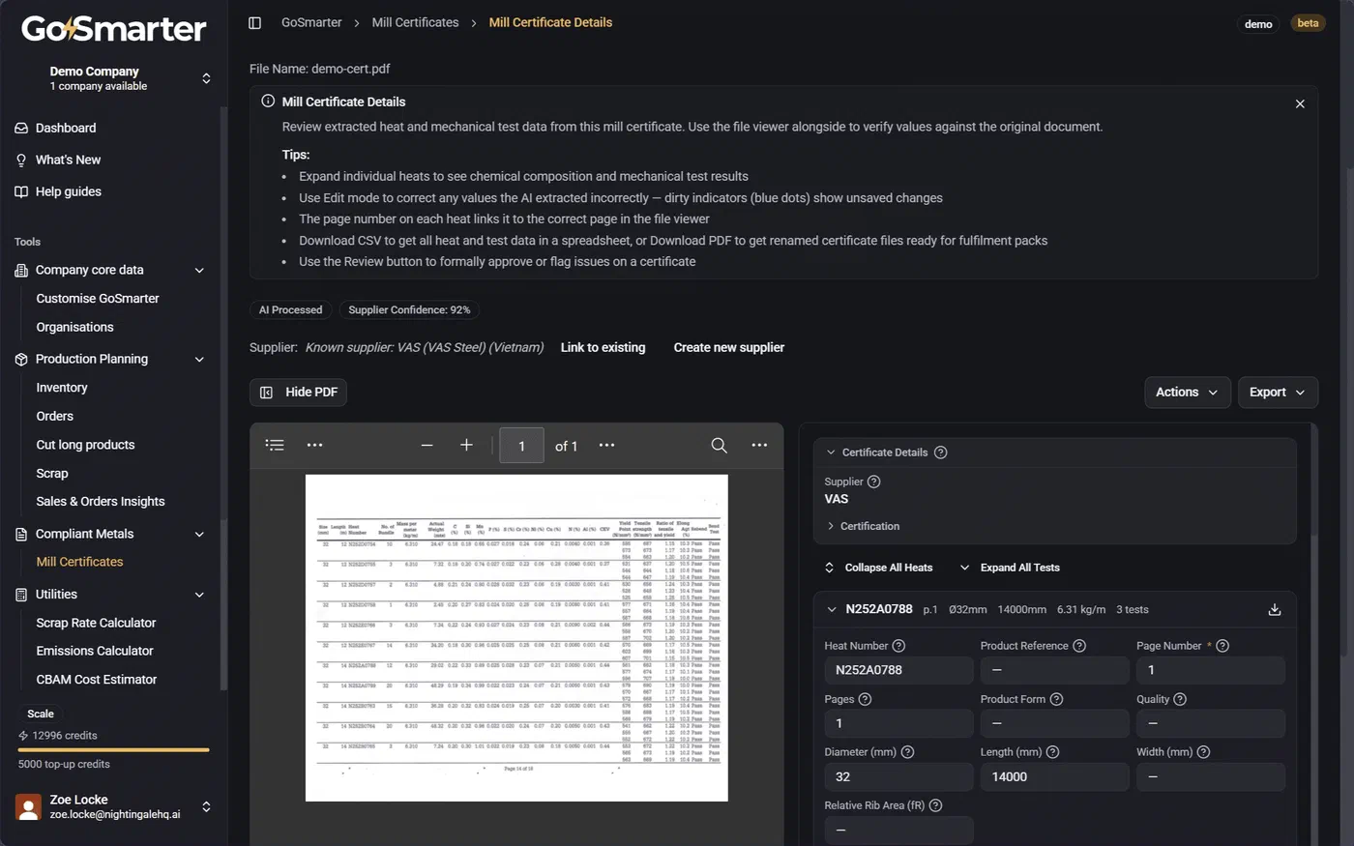Click Expand All Tests
The image size is (1354, 846).
point(1011,568)
